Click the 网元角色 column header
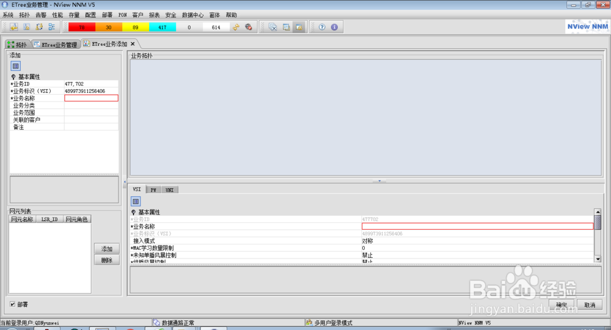The image size is (611, 330). coord(77,219)
